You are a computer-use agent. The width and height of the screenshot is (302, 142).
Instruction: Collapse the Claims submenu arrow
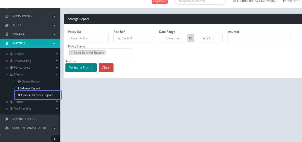pos(57,75)
